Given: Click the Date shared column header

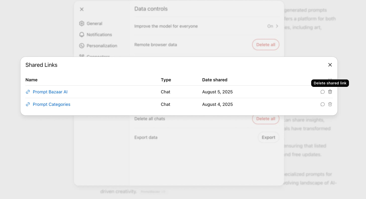Looking at the screenshot, I should point(215,80).
